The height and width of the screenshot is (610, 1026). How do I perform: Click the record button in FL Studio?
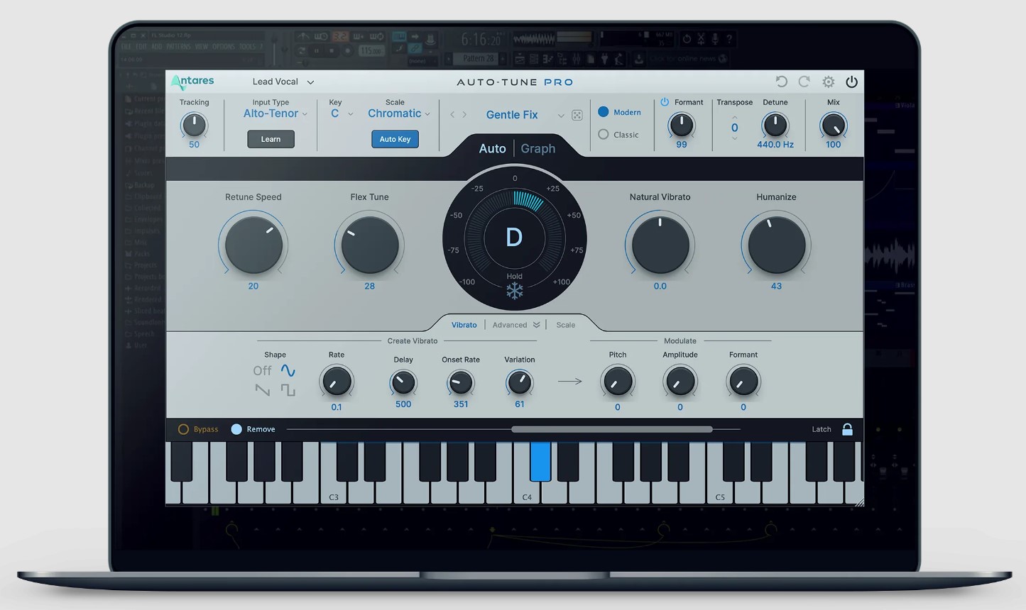click(347, 51)
